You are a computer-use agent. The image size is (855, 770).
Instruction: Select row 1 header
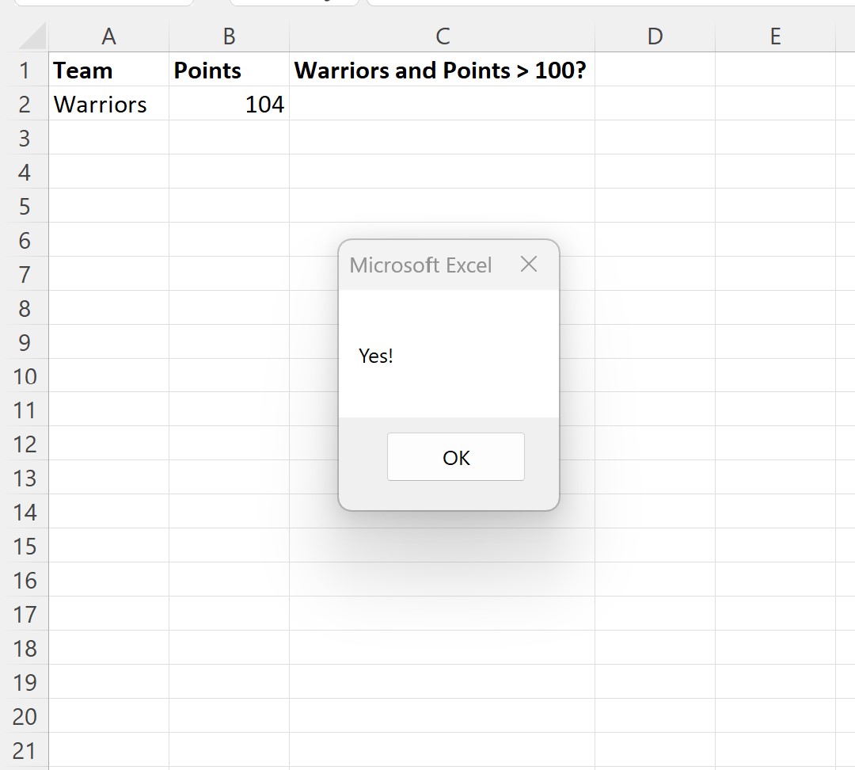pyautogui.click(x=25, y=70)
